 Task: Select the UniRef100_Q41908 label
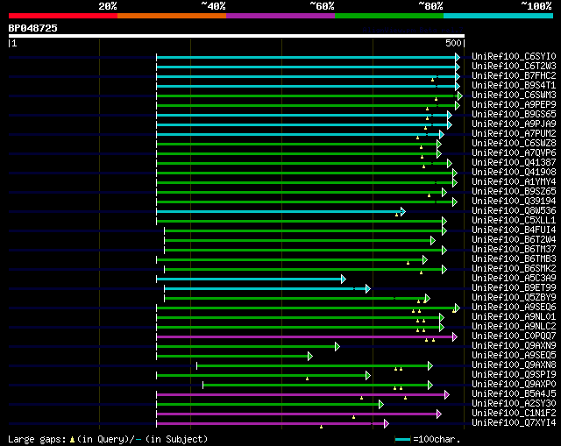point(514,172)
